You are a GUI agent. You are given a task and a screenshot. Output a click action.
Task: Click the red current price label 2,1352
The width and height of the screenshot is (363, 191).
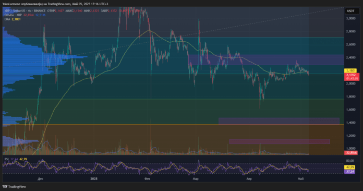(352, 77)
